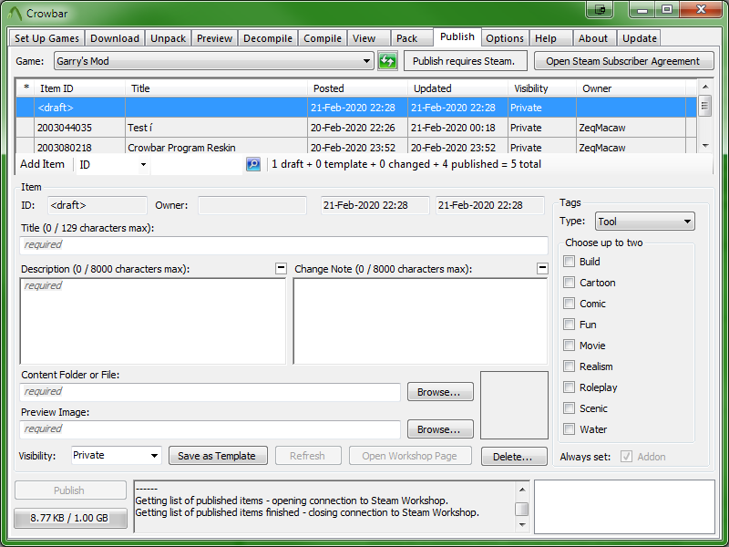The image size is (729, 547).
Task: Open the Update tab
Action: (640, 38)
